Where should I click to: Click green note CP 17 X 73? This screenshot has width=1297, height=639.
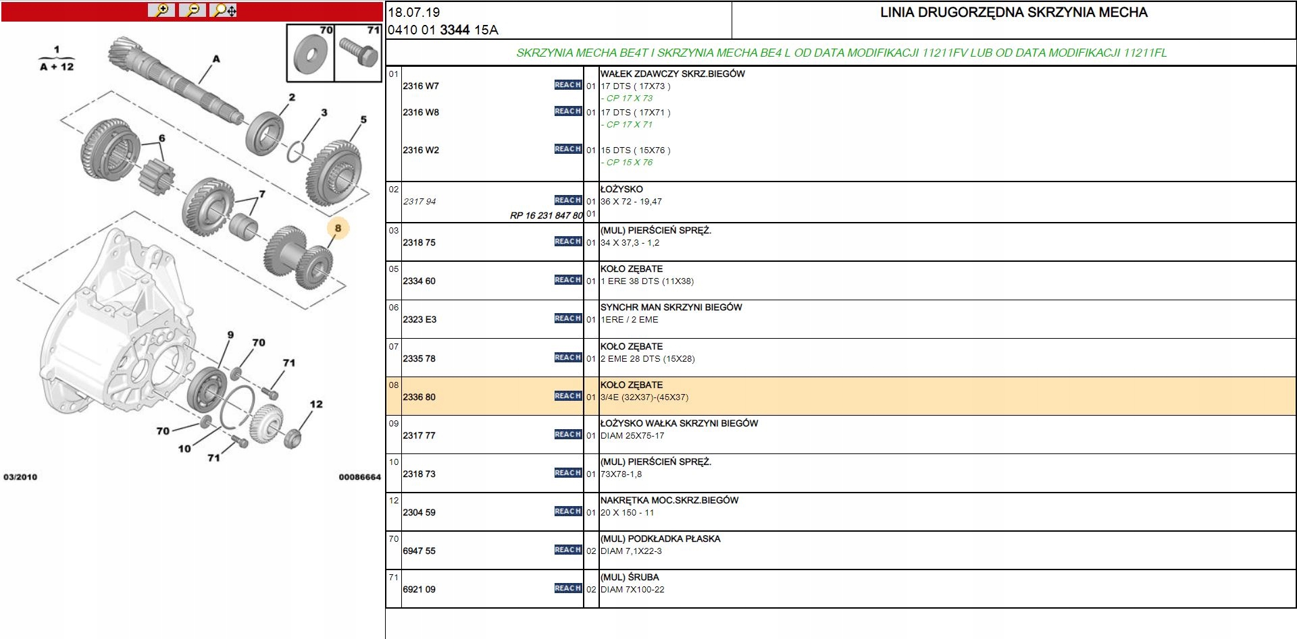pyautogui.click(x=628, y=98)
